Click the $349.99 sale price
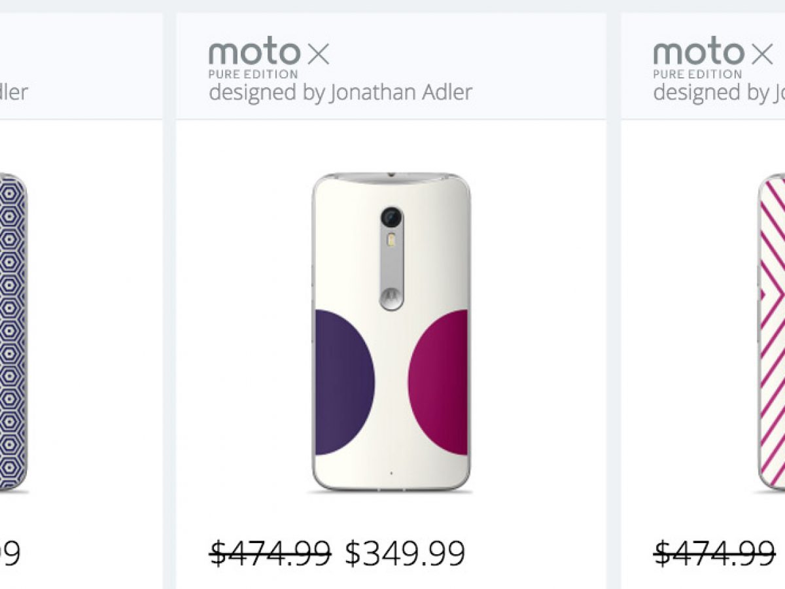Image resolution: width=785 pixels, height=589 pixels. [405, 554]
